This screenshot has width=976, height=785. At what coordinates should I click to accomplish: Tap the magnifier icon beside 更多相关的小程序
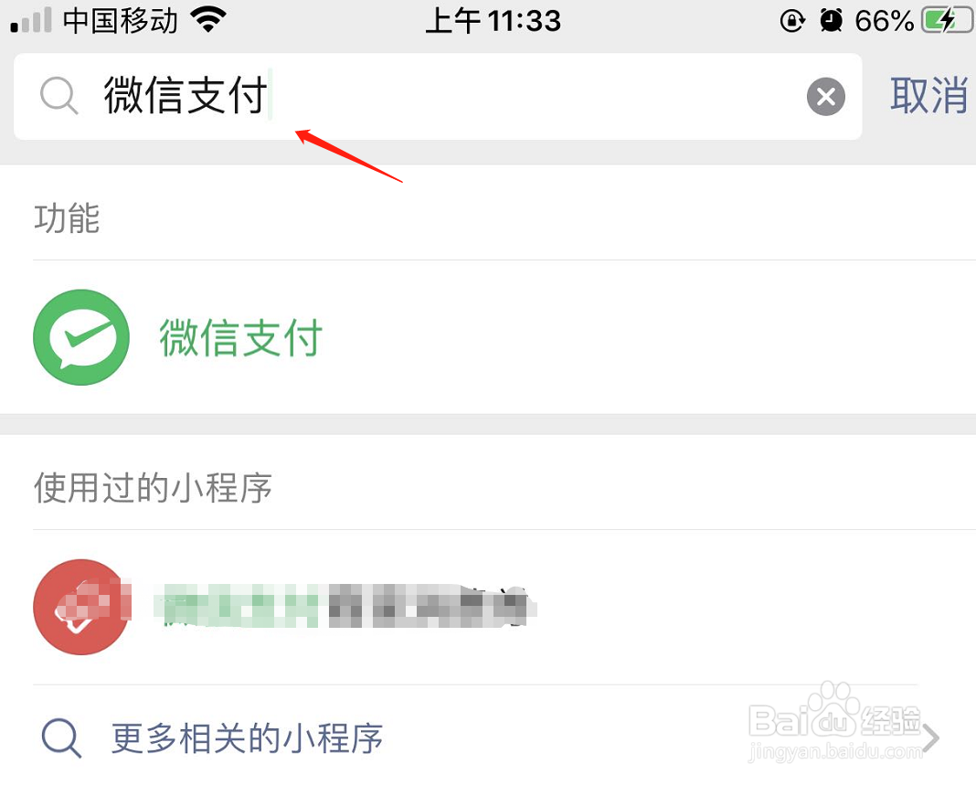(61, 738)
